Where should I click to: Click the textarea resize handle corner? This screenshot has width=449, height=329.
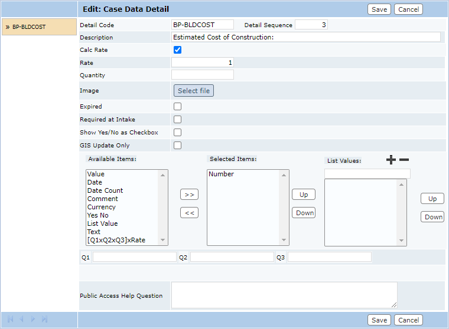click(394, 305)
